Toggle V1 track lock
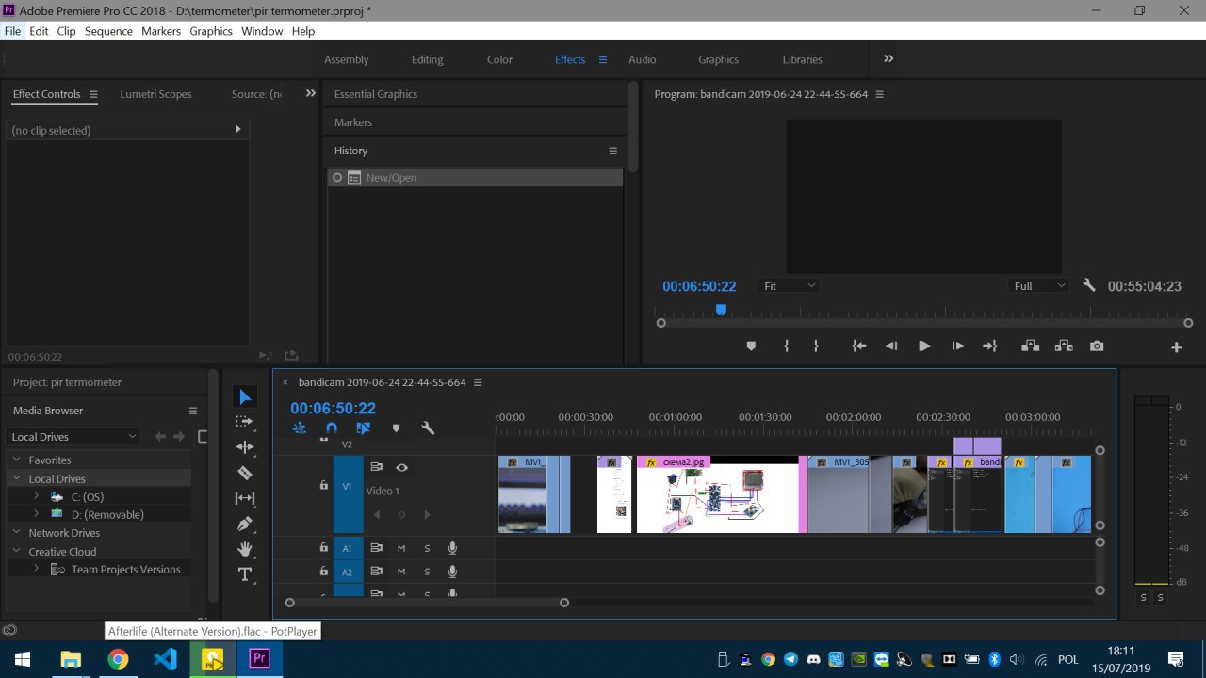The width and height of the screenshot is (1206, 678). click(323, 486)
